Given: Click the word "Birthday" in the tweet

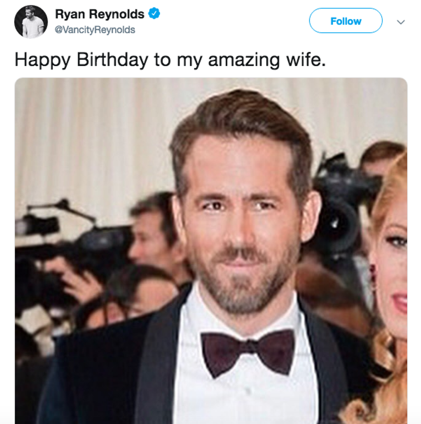Looking at the screenshot, I should tap(113, 60).
